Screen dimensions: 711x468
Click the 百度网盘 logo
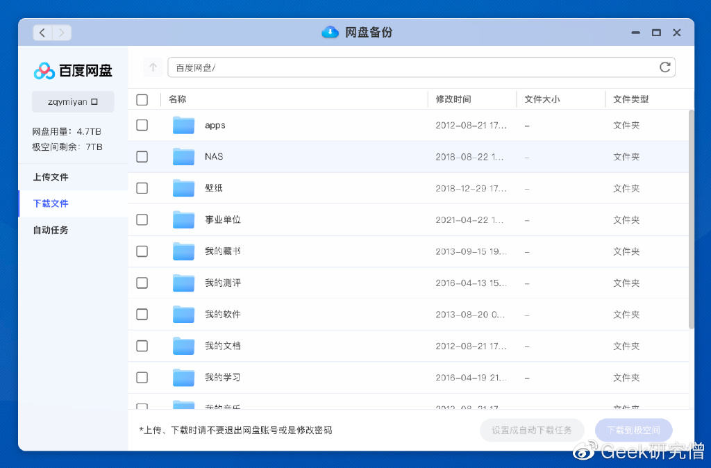point(73,71)
